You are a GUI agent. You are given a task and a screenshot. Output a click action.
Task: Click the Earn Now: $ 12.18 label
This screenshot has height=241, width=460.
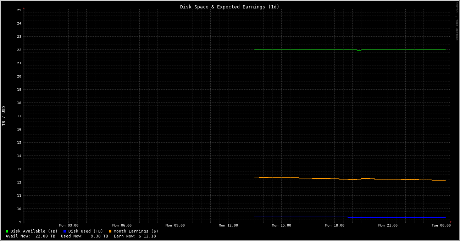tap(135, 236)
